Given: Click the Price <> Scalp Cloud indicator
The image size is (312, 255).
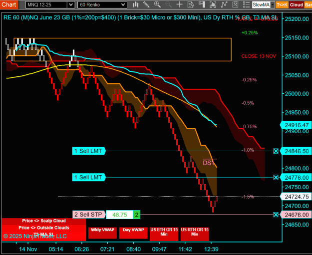Looking at the screenshot, I should pyautogui.click(x=44, y=221).
